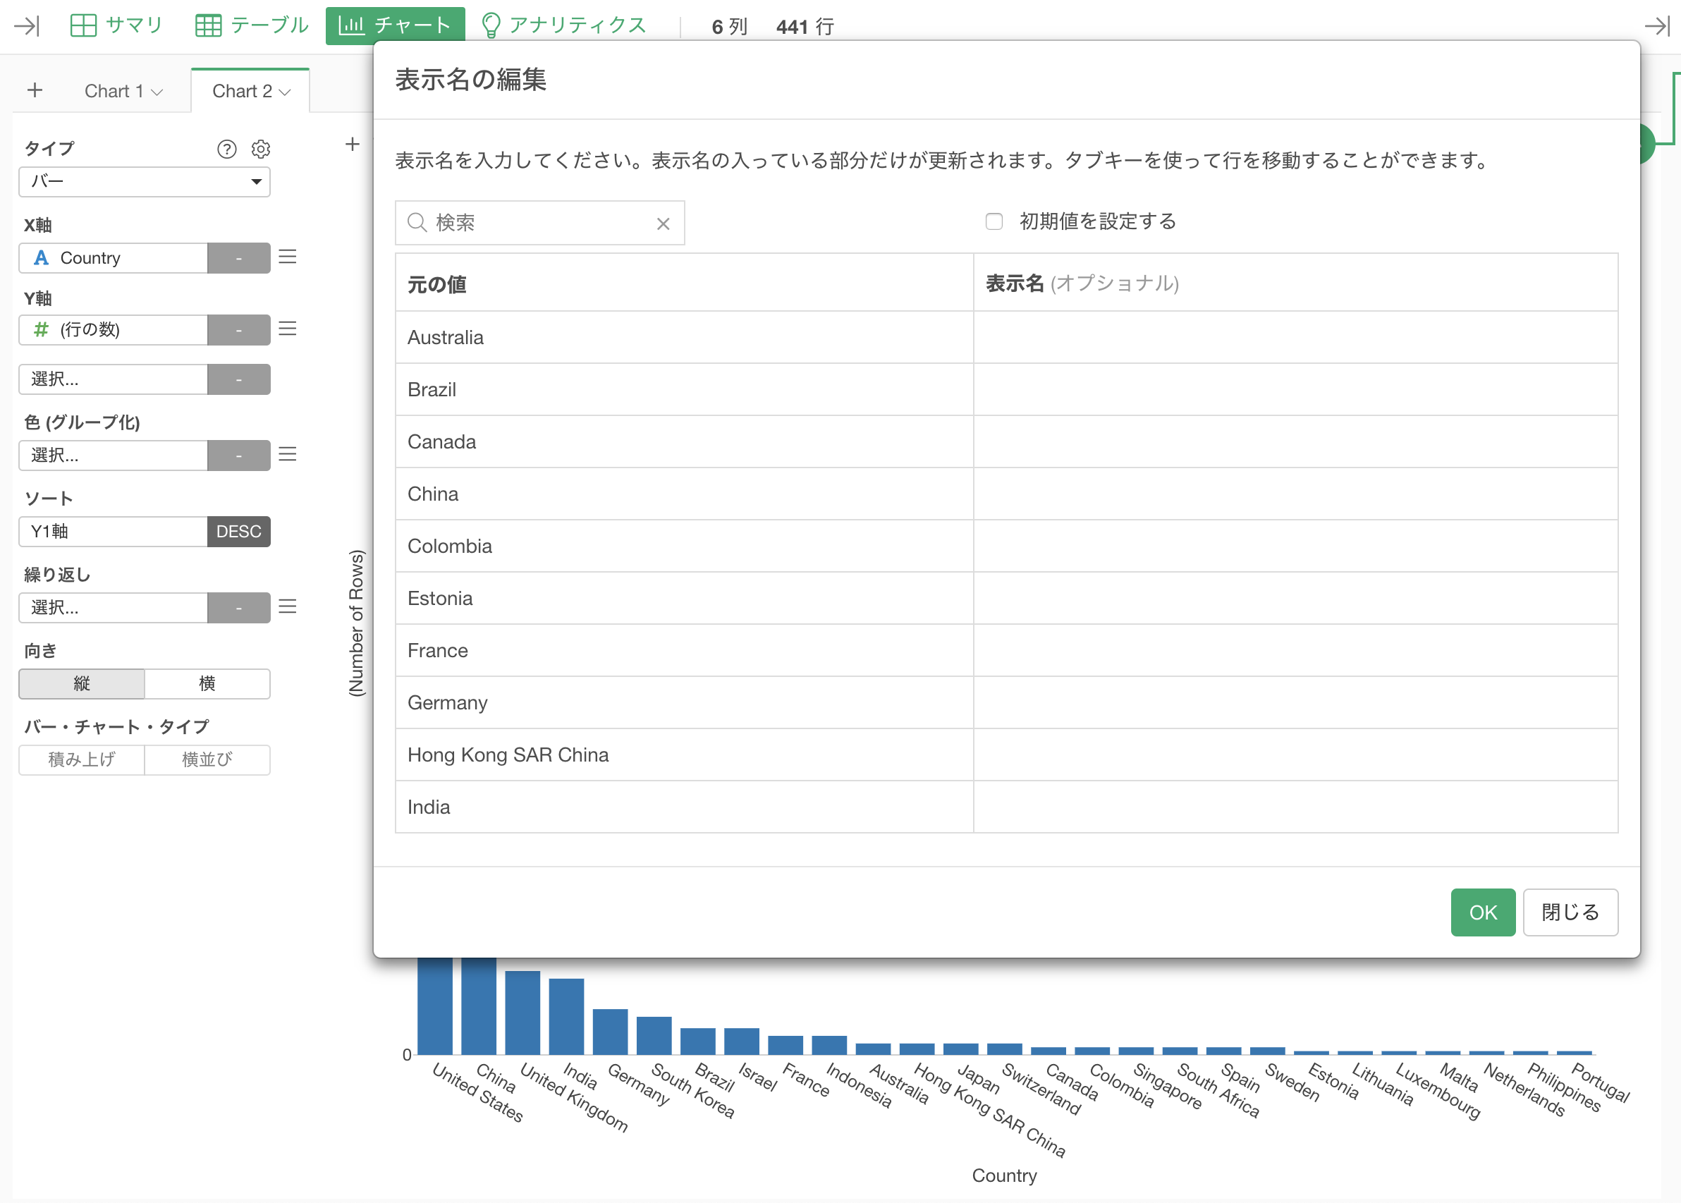Expand the バー chart type dropdown
This screenshot has width=1681, height=1203.
tap(145, 181)
